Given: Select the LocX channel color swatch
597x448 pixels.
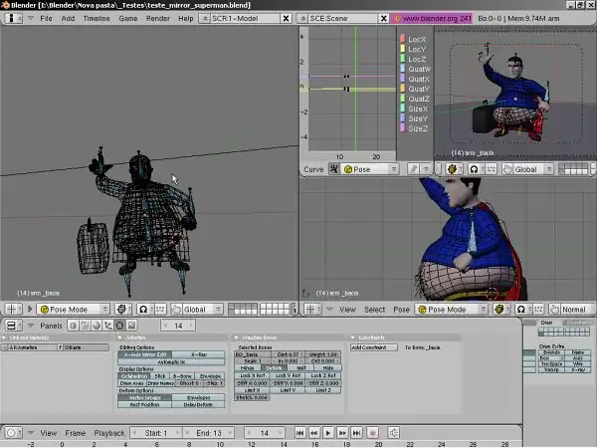Looking at the screenshot, I should [x=402, y=39].
